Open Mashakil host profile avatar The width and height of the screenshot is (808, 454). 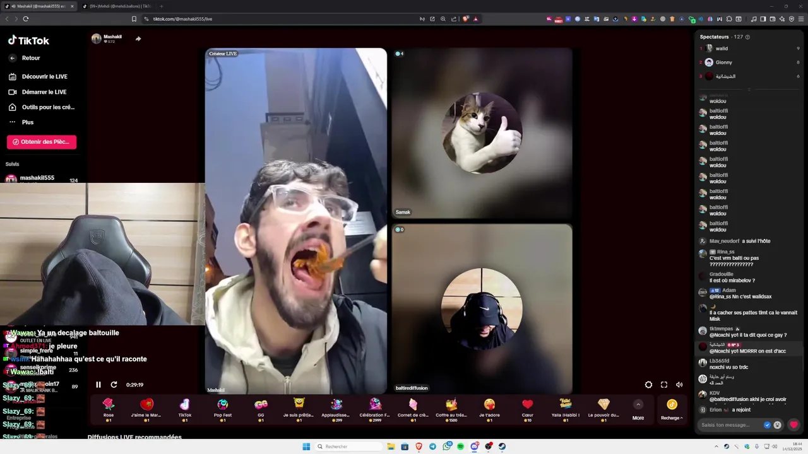tap(97, 38)
